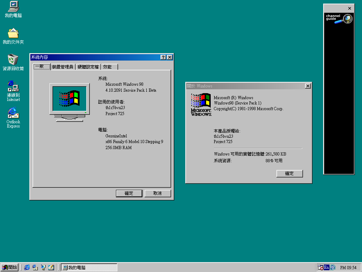Image resolution: width=362 pixels, height=272 pixels.
Task: Click the Microsoft Windows 98 text in 系統內容
Action: [124, 84]
